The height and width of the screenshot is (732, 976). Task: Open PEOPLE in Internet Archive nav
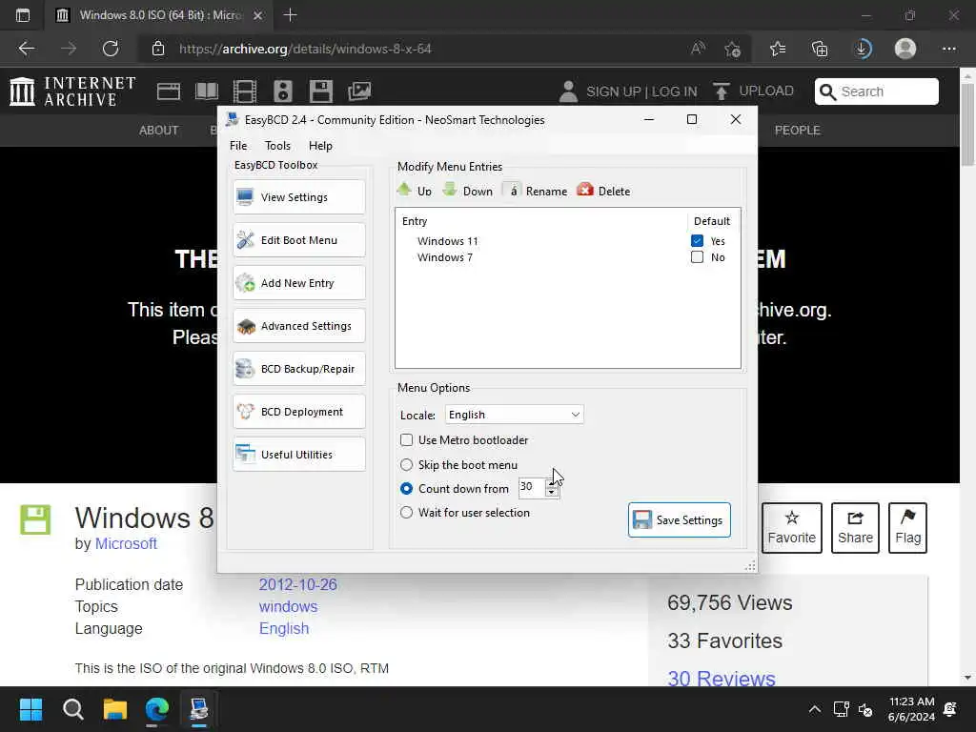(x=798, y=130)
